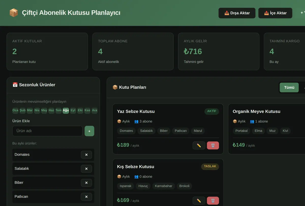Select the Tem month chip

point(59,110)
